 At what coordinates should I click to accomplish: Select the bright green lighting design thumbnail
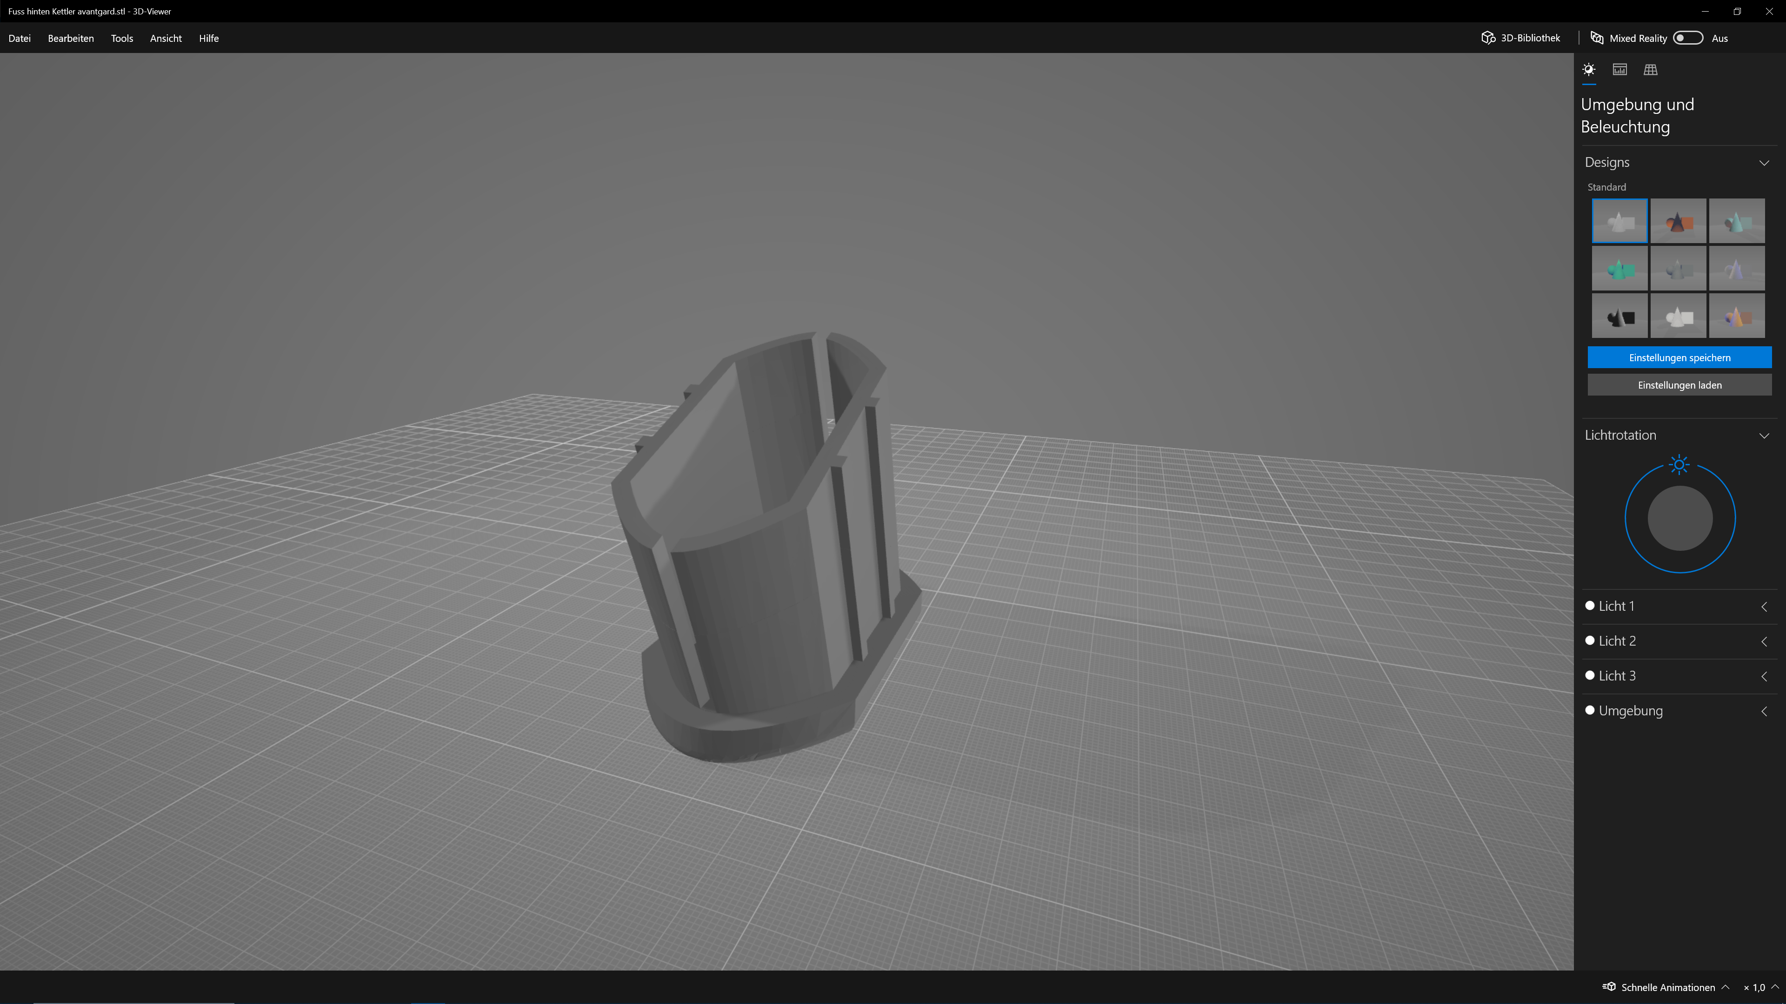click(x=1619, y=268)
